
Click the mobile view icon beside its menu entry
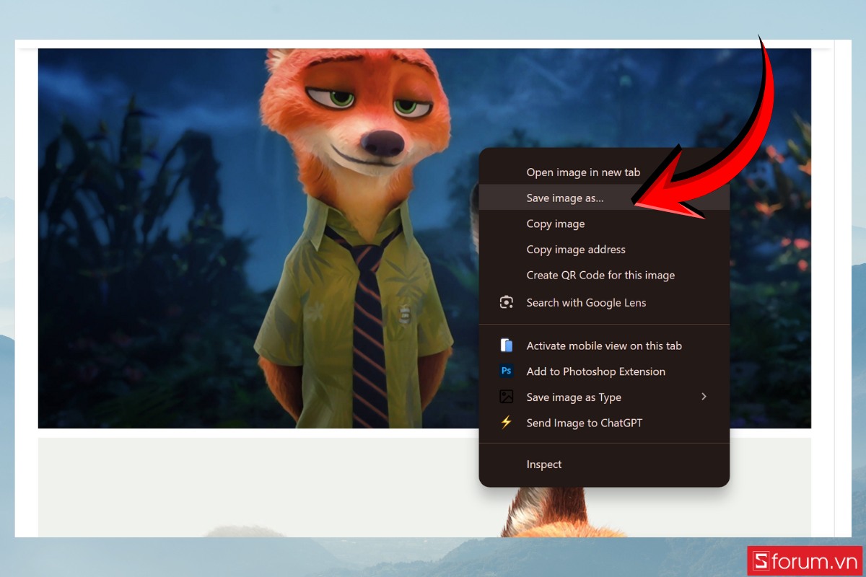tap(507, 345)
